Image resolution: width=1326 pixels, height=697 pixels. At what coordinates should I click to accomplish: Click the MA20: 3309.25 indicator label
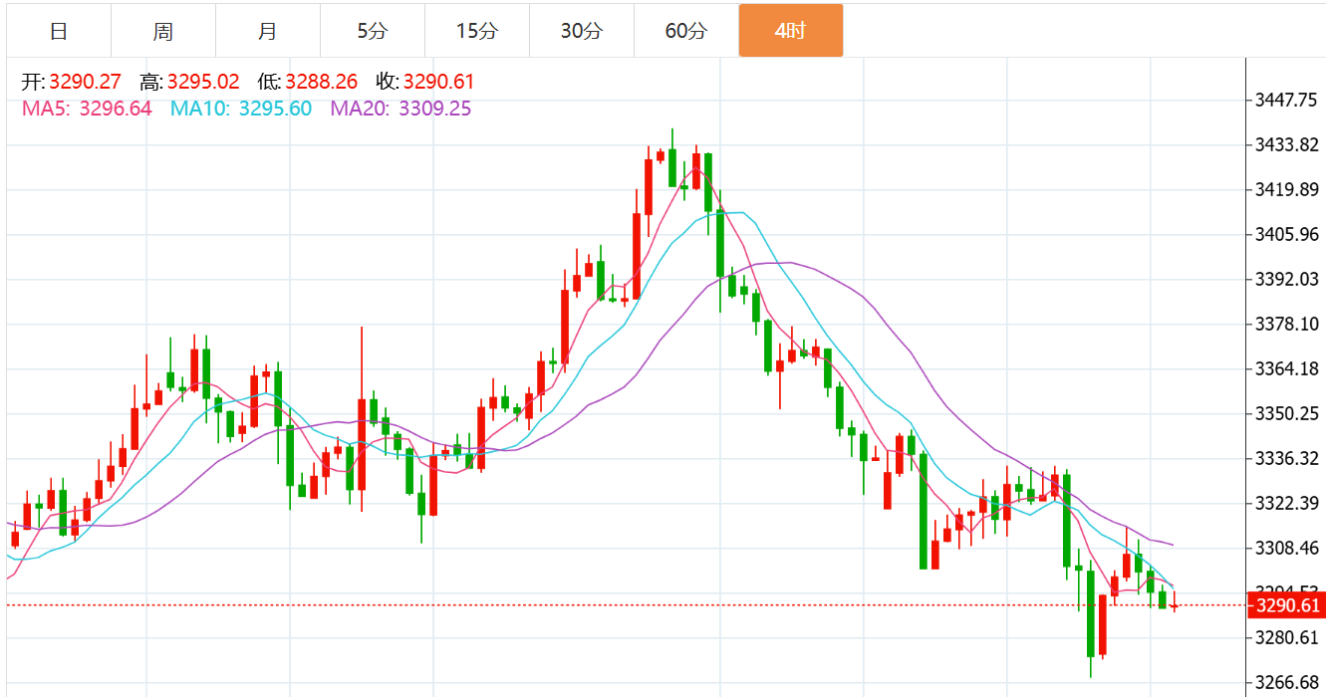tap(400, 109)
